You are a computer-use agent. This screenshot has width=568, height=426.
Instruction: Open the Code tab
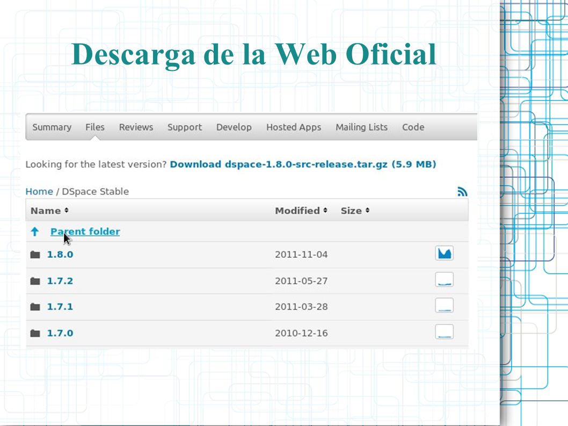click(413, 127)
